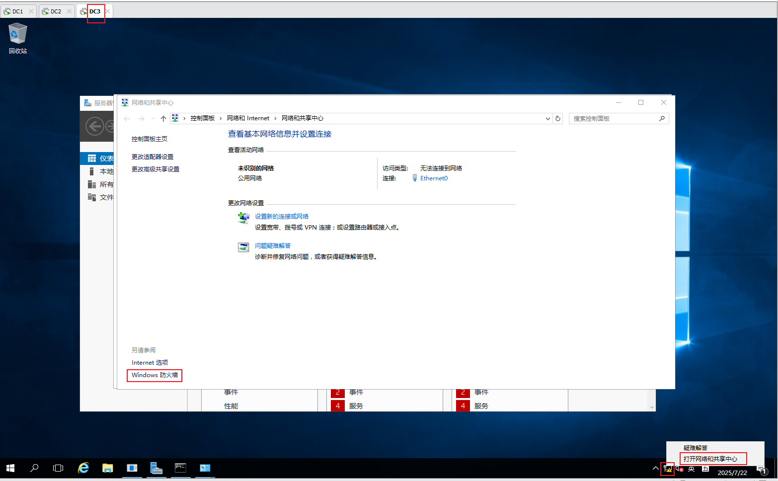Click 网络和 Internet in breadcrumb

pyautogui.click(x=248, y=118)
